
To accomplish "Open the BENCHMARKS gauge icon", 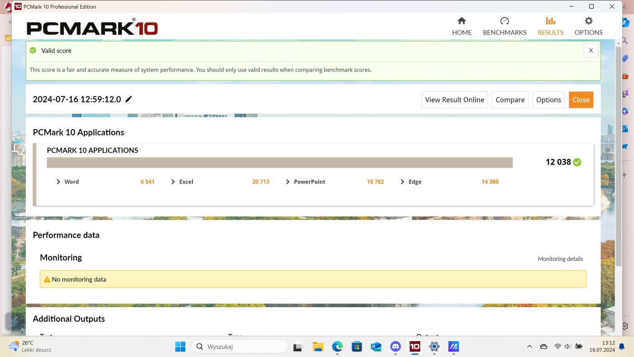I will click(504, 21).
